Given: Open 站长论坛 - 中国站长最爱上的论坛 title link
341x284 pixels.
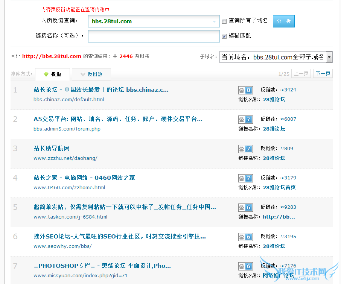Looking at the screenshot, I should (101, 90).
